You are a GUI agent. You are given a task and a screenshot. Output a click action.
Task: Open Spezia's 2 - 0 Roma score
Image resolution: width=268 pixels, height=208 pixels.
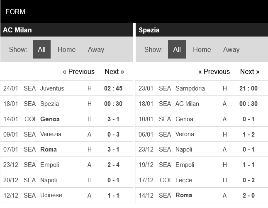point(249,195)
